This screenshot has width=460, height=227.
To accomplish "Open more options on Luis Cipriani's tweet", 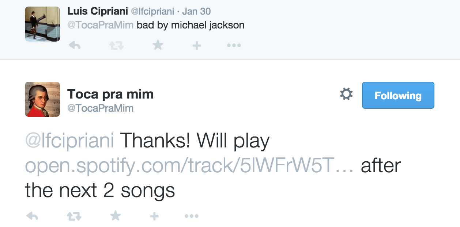I will [x=234, y=46].
